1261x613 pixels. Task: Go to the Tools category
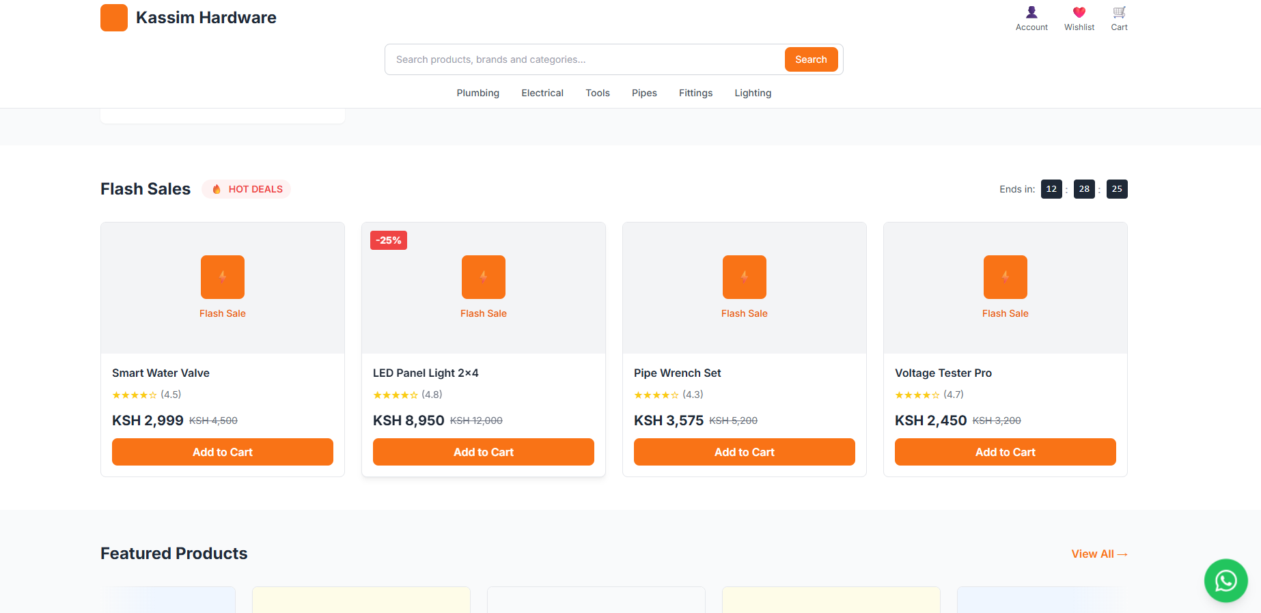597,93
